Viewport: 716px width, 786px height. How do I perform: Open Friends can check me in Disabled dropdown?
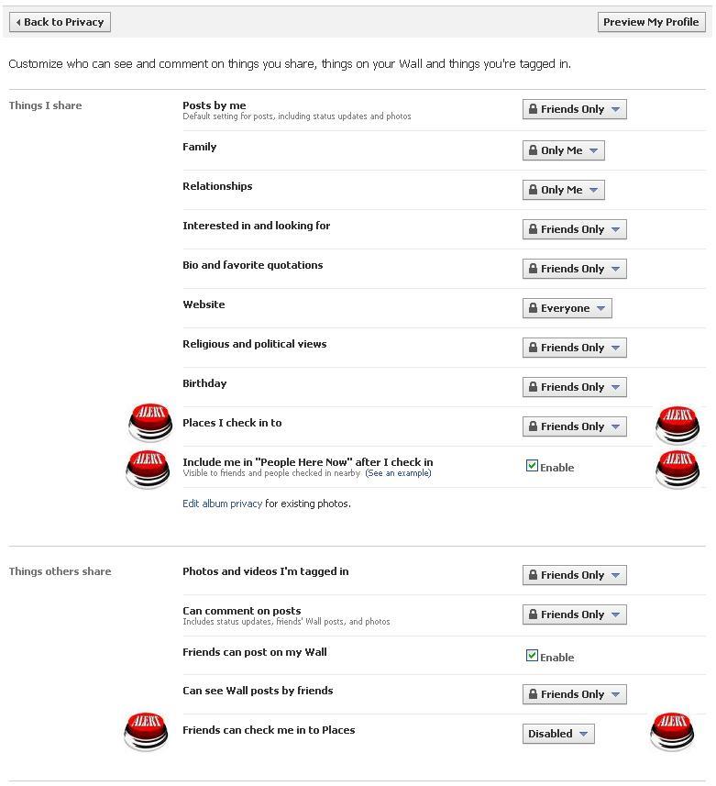558,734
